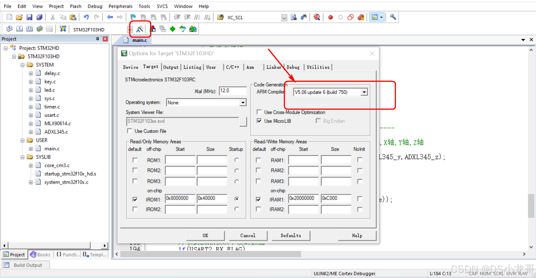Open the ARM Compiler version dropdown

tap(364, 92)
